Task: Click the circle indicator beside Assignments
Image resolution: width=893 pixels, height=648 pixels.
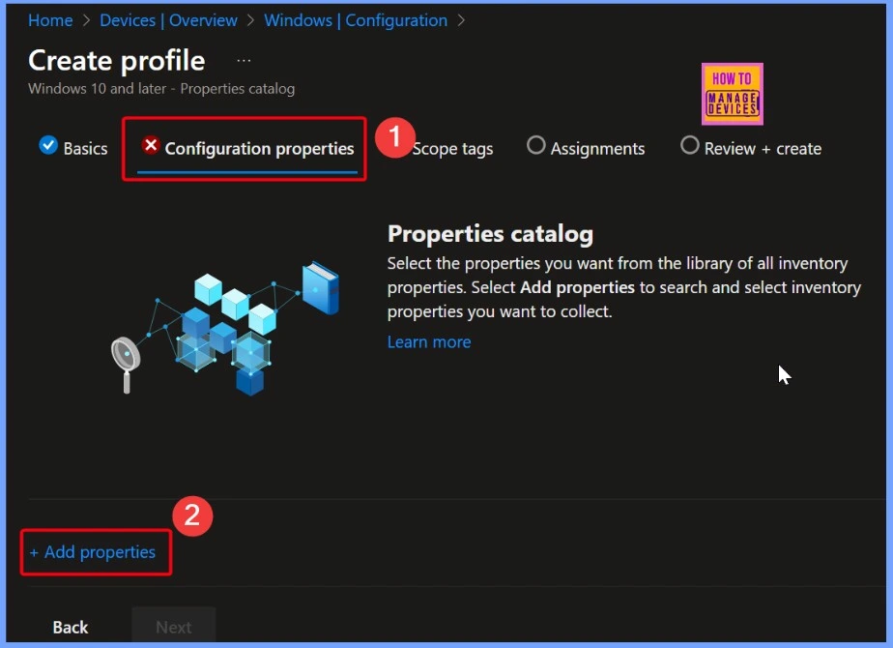Action: [x=536, y=145]
